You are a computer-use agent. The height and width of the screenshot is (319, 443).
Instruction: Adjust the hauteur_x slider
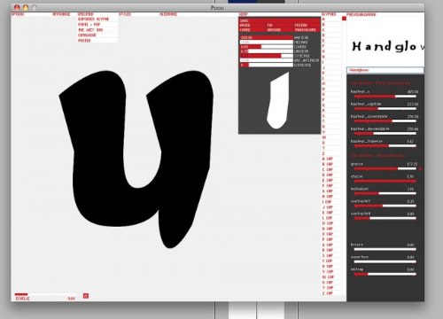385,97
